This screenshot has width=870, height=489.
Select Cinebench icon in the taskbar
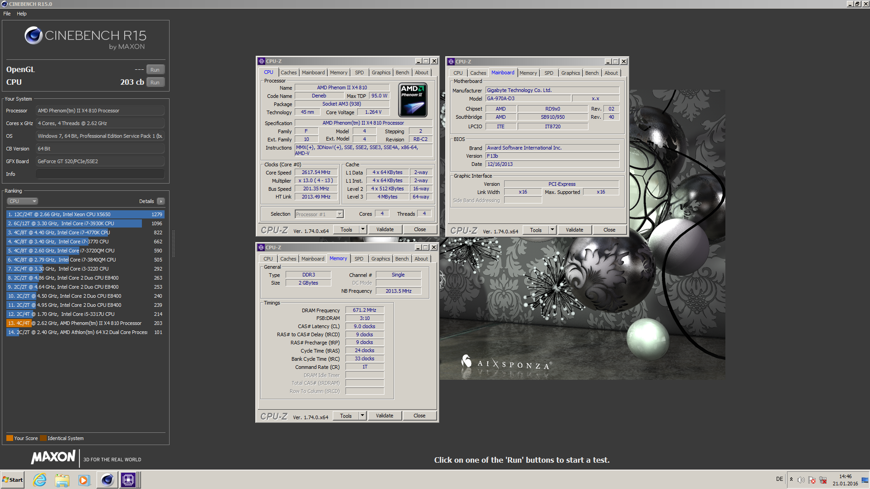click(x=107, y=479)
